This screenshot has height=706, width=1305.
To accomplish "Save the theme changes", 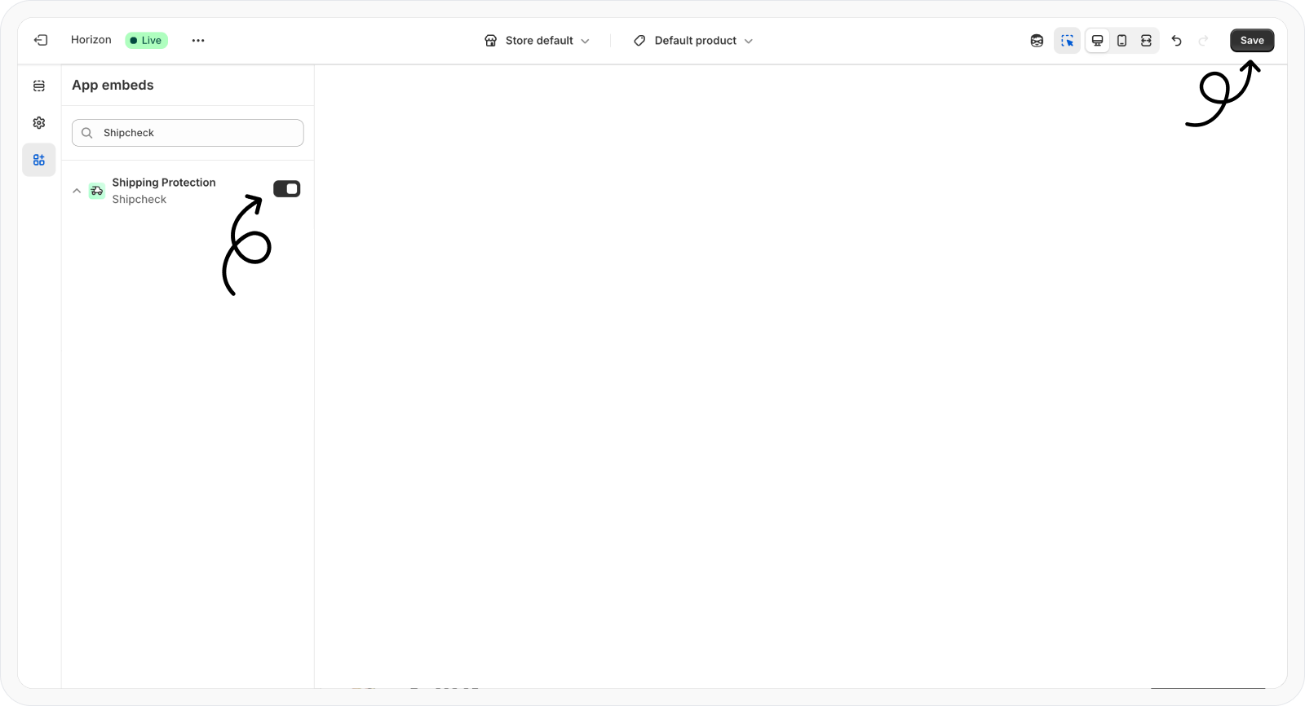I will 1252,41.
